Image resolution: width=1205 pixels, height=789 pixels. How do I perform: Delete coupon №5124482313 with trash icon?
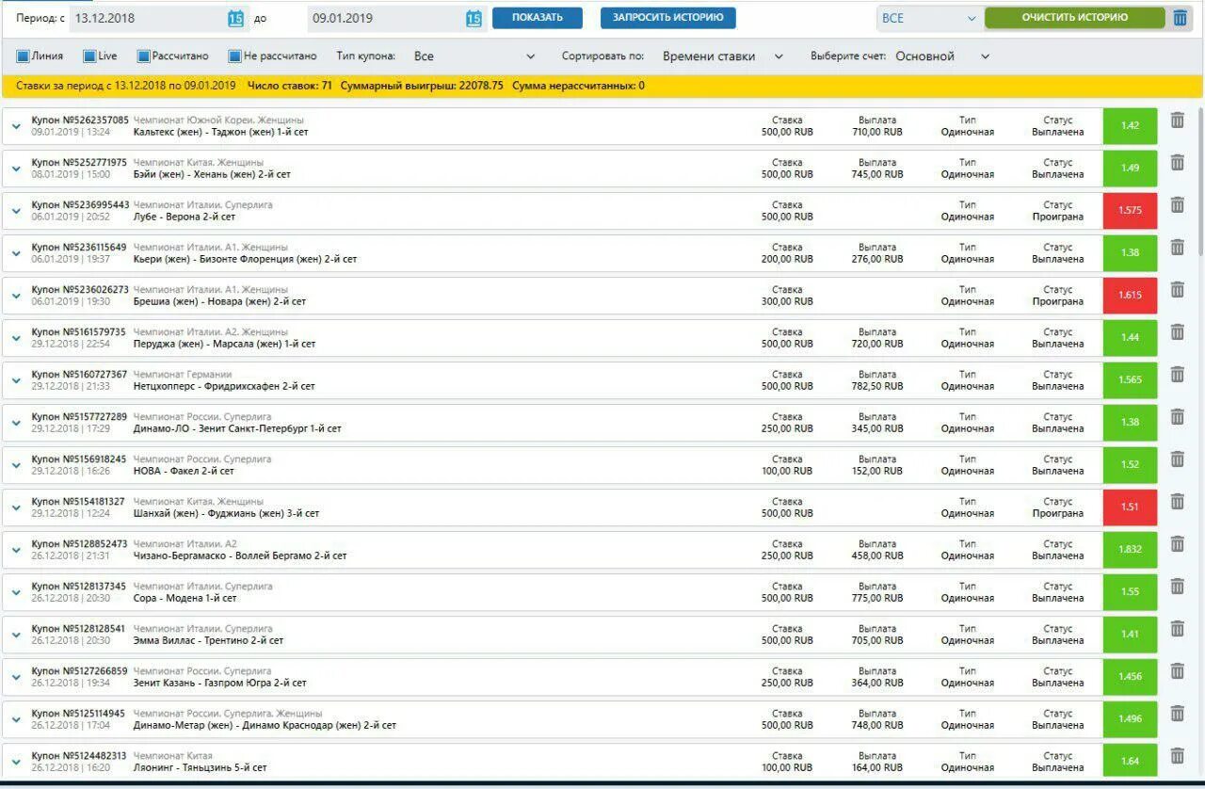(1178, 756)
